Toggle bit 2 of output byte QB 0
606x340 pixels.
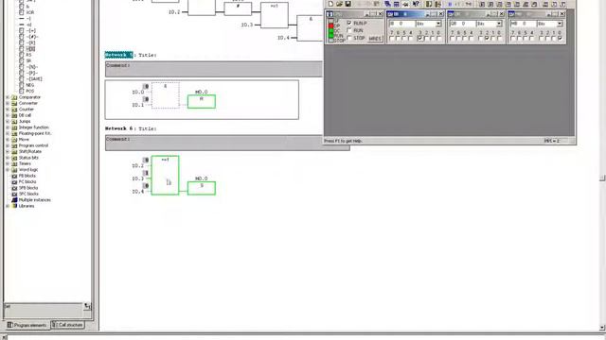point(487,39)
